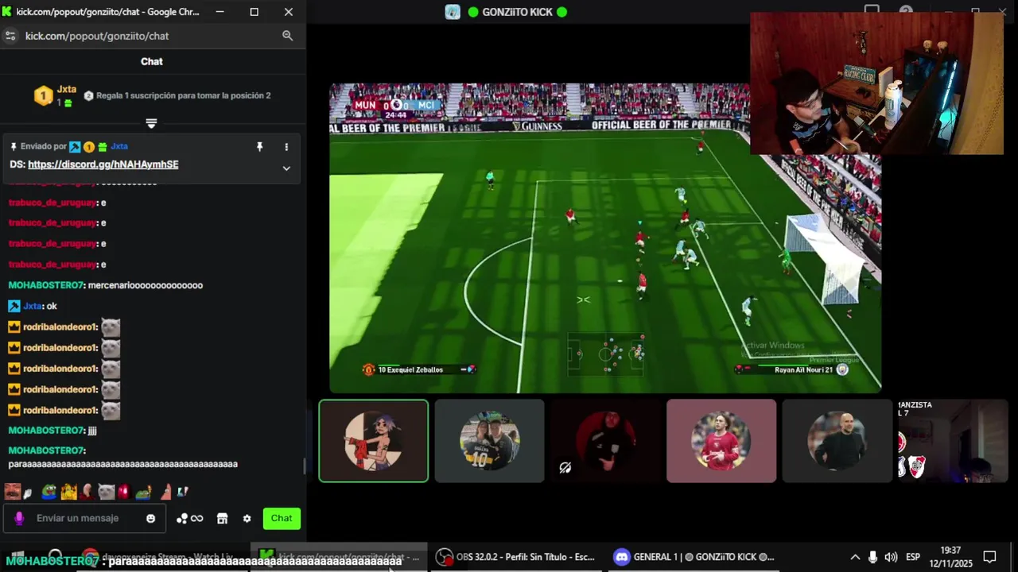Collapse the gift leaderboard with down arrow
1018x572 pixels.
pyautogui.click(x=151, y=123)
